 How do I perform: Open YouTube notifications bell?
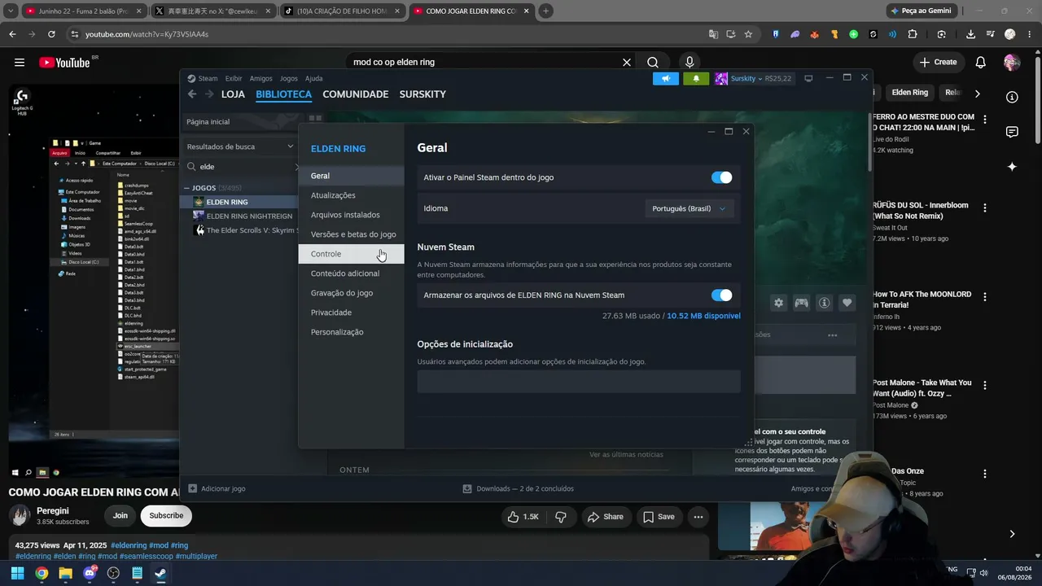tap(981, 62)
